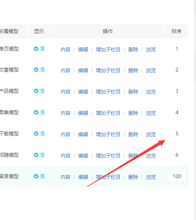Click 浏览 in the 图集模型 row
This screenshot has height=220, width=196.
coord(151,113)
